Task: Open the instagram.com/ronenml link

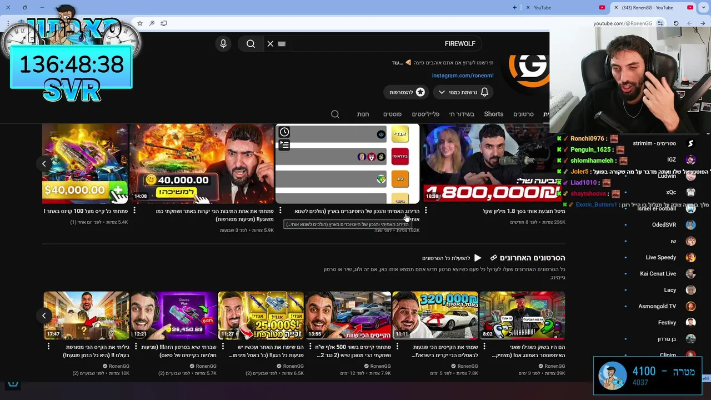Action: click(x=463, y=76)
